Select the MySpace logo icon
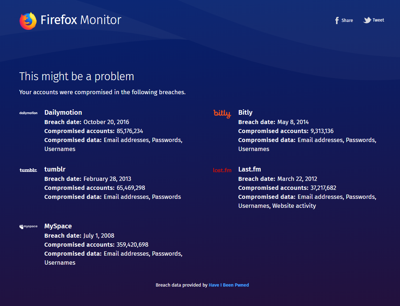 (28, 226)
